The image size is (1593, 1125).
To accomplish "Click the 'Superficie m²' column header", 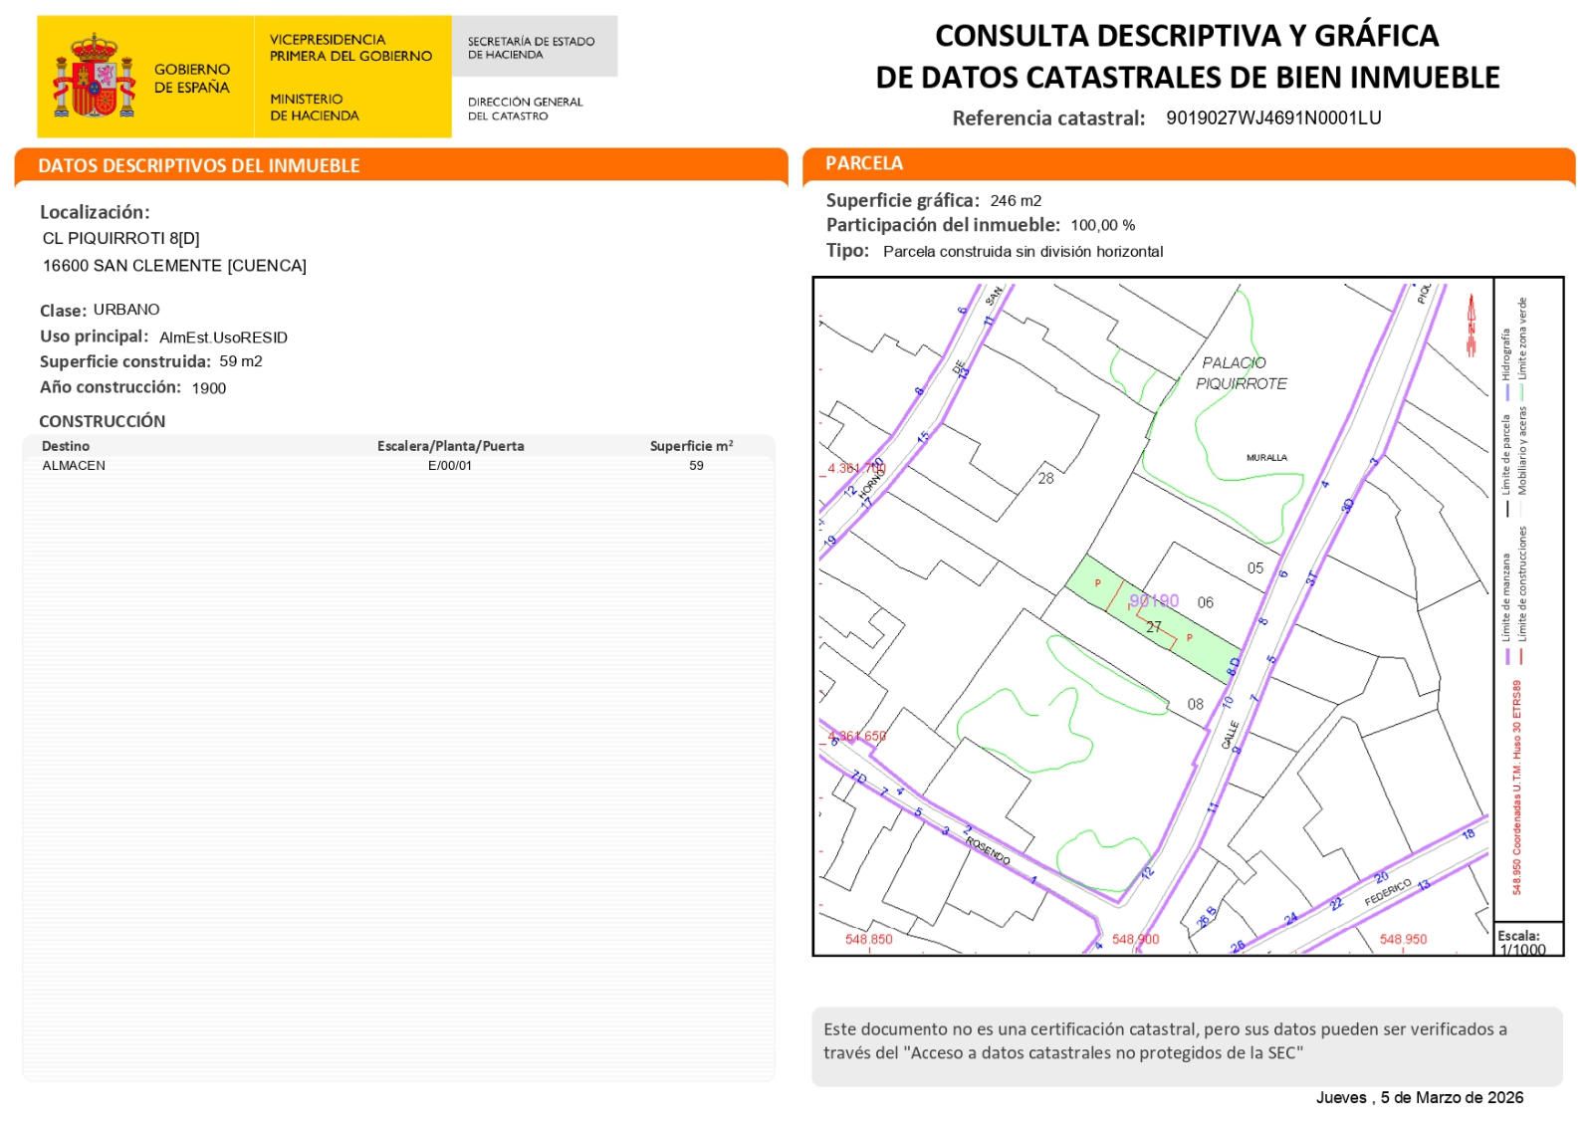I will point(691,446).
